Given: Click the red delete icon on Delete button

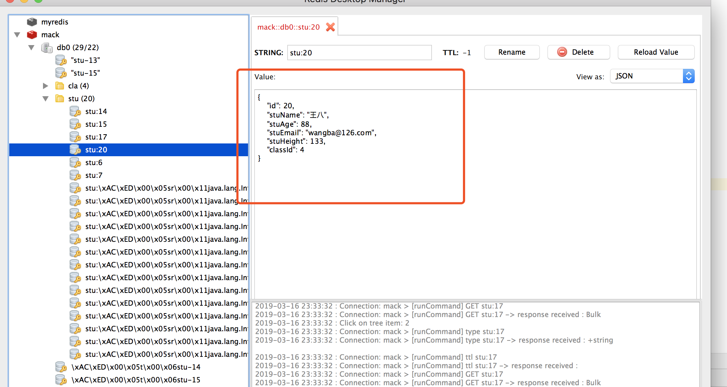Looking at the screenshot, I should (562, 52).
